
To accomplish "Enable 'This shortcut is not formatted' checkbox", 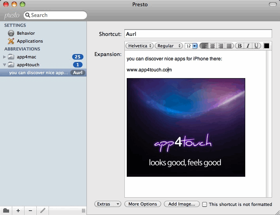I will (205, 204).
